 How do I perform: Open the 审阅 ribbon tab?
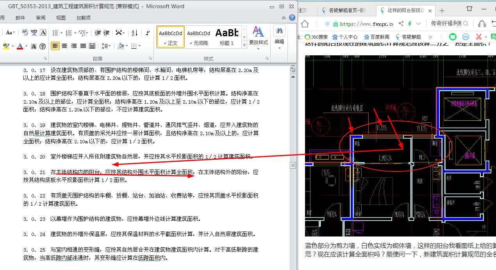(41, 18)
